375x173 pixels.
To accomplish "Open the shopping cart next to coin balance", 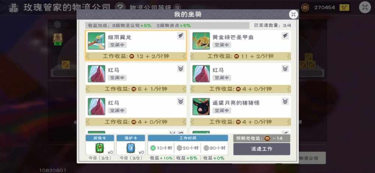I will point(344,8).
